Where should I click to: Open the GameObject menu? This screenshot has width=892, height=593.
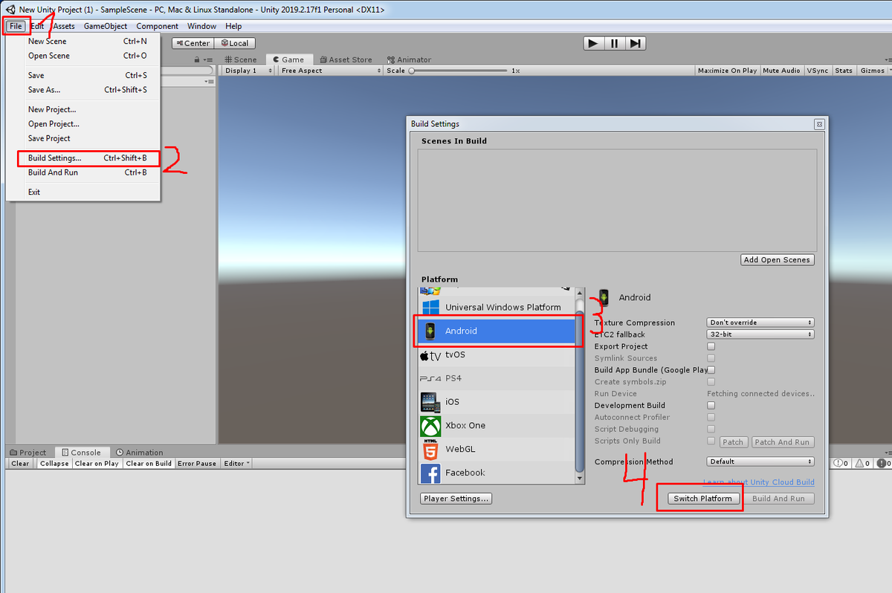106,26
